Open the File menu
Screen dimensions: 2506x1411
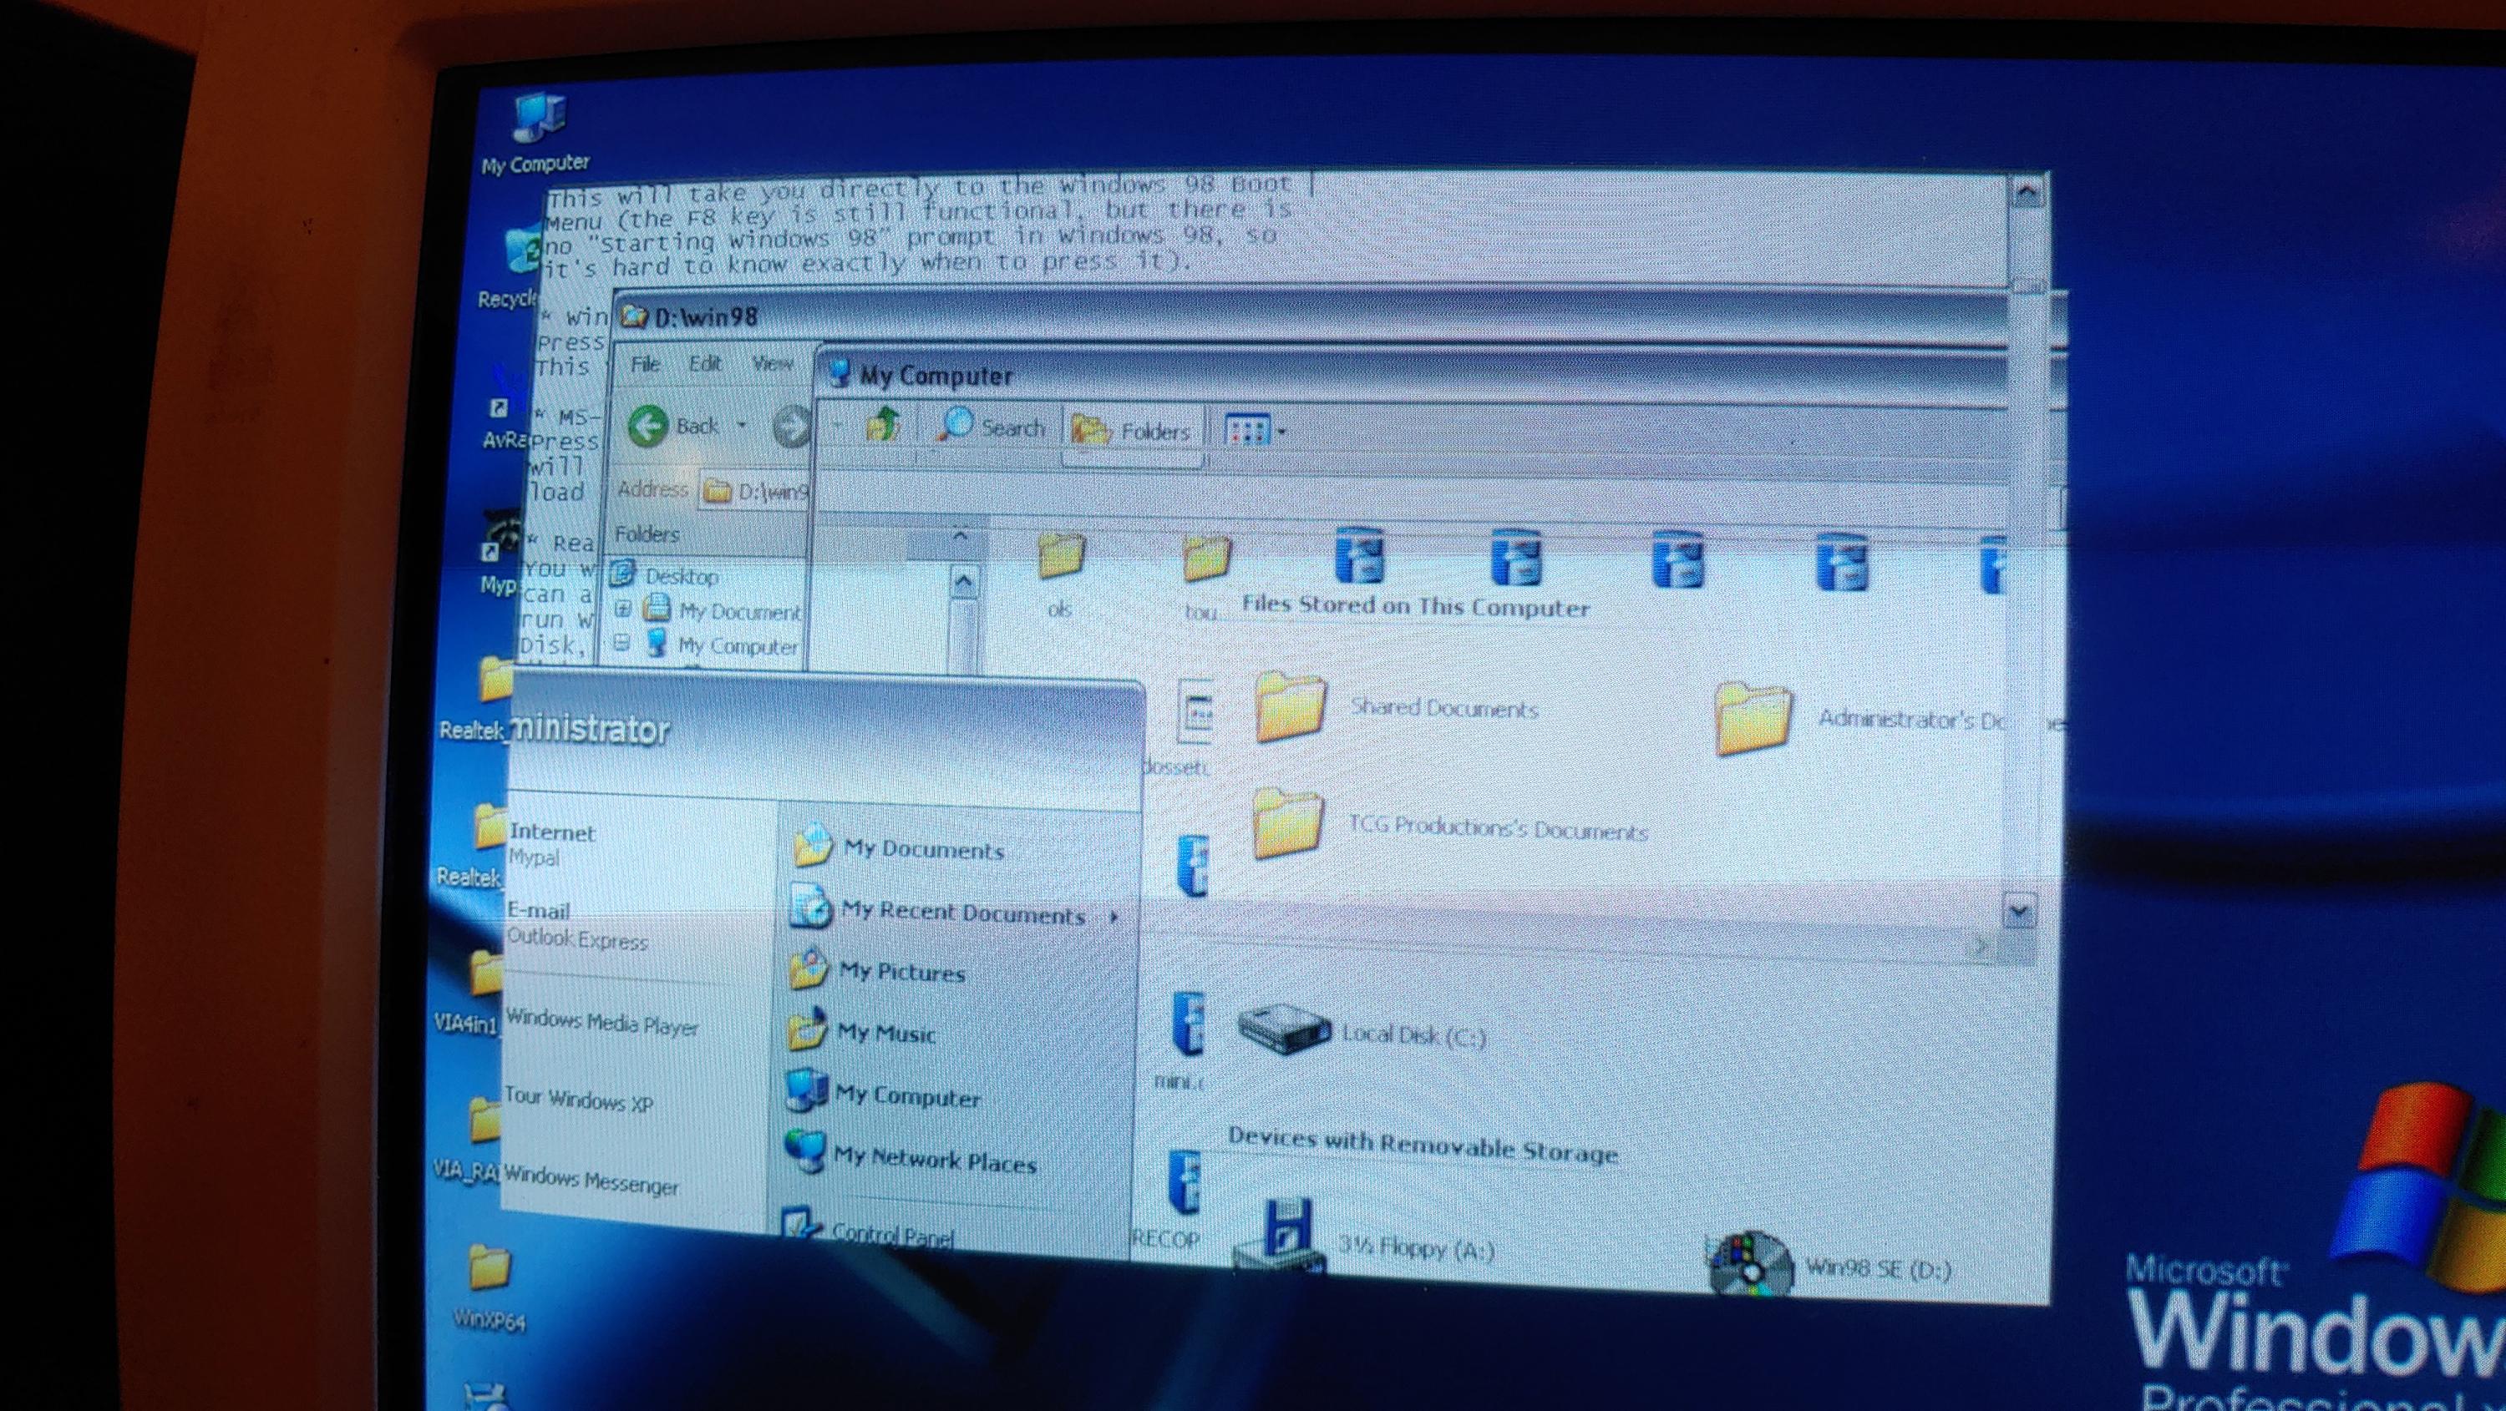[x=645, y=364]
